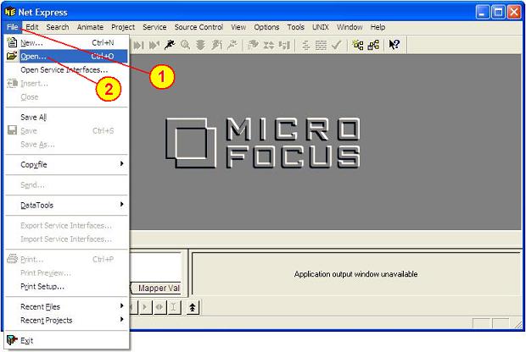Viewport: 526px width, 352px height.
Task: Open the Tools menu
Action: click(x=296, y=27)
